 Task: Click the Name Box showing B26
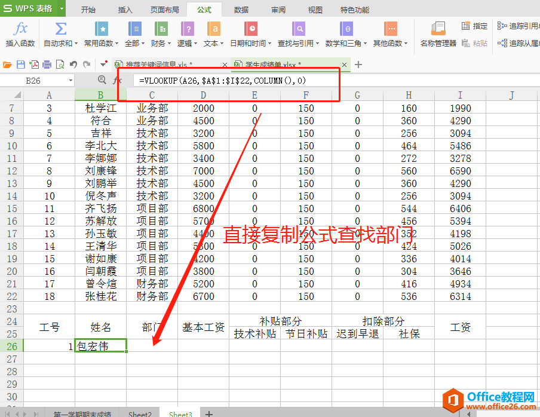[33, 81]
